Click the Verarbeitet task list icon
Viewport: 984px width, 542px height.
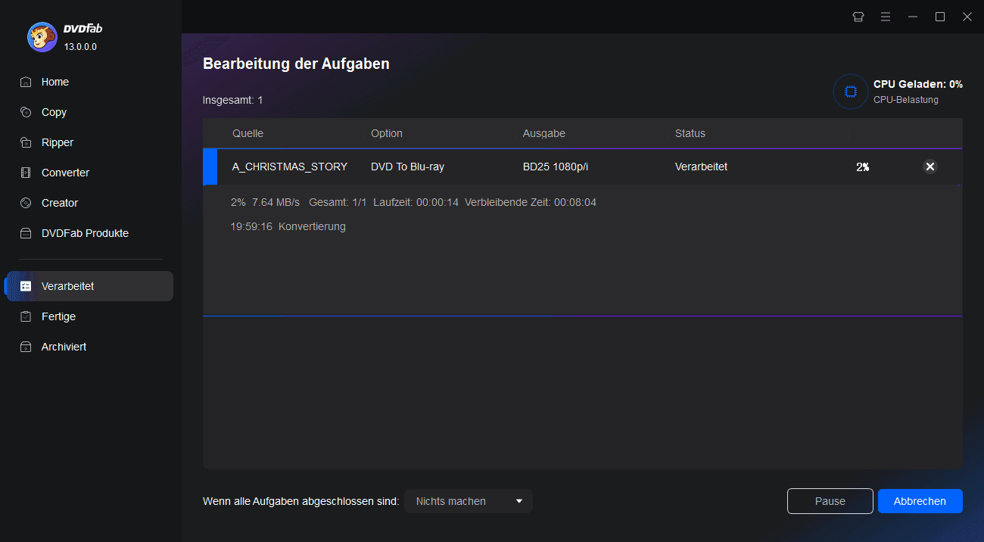pyautogui.click(x=26, y=286)
